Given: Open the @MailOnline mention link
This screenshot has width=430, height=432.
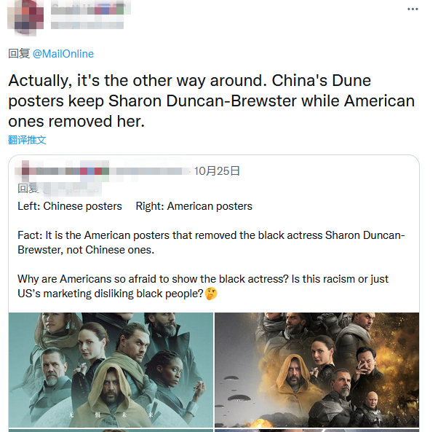Looking at the screenshot, I should tap(63, 54).
